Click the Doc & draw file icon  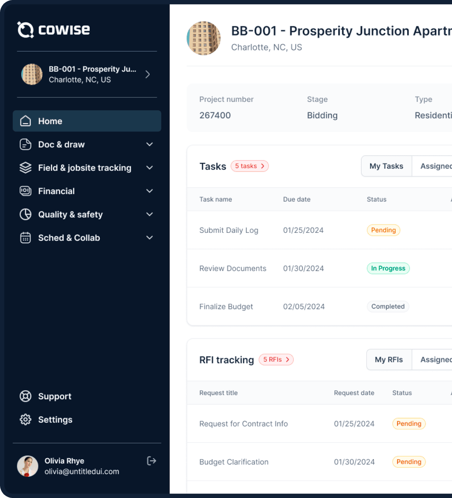tap(25, 144)
